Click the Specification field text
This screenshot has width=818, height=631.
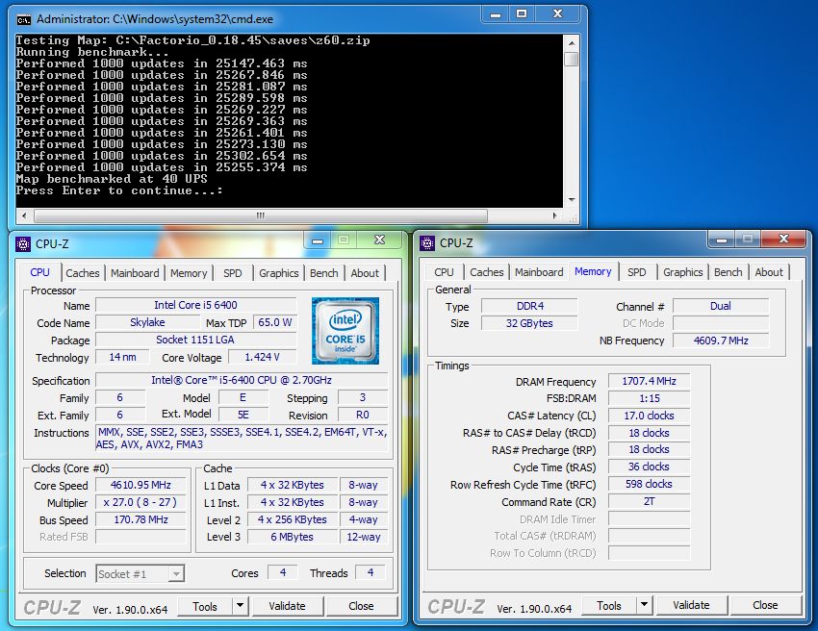[242, 380]
